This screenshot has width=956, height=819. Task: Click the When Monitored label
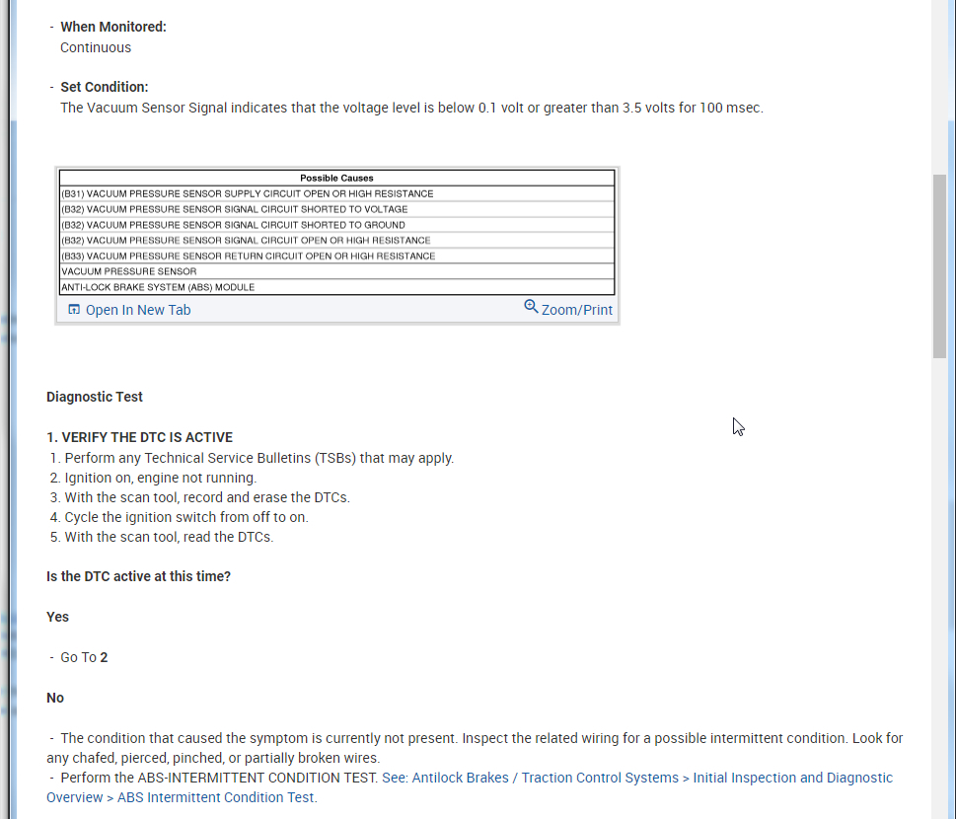113,27
